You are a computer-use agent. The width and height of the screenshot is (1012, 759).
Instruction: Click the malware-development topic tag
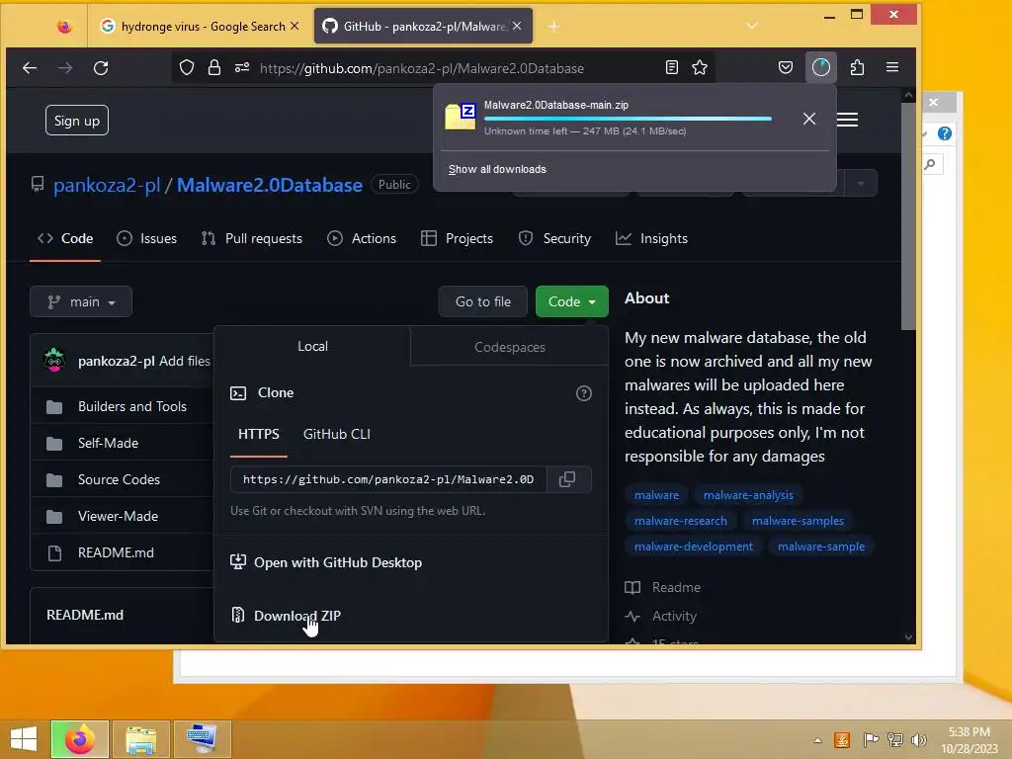(x=693, y=547)
